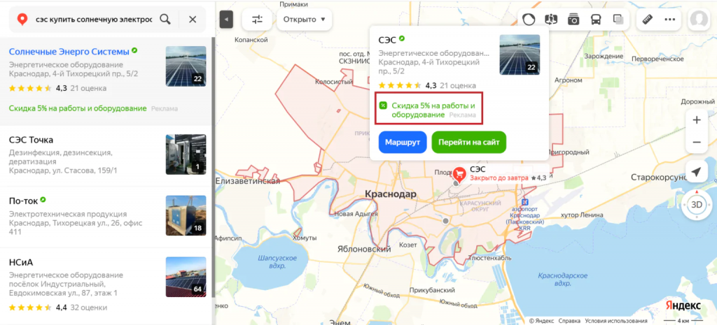
Task: Open map layers selector icon
Action: point(618,20)
